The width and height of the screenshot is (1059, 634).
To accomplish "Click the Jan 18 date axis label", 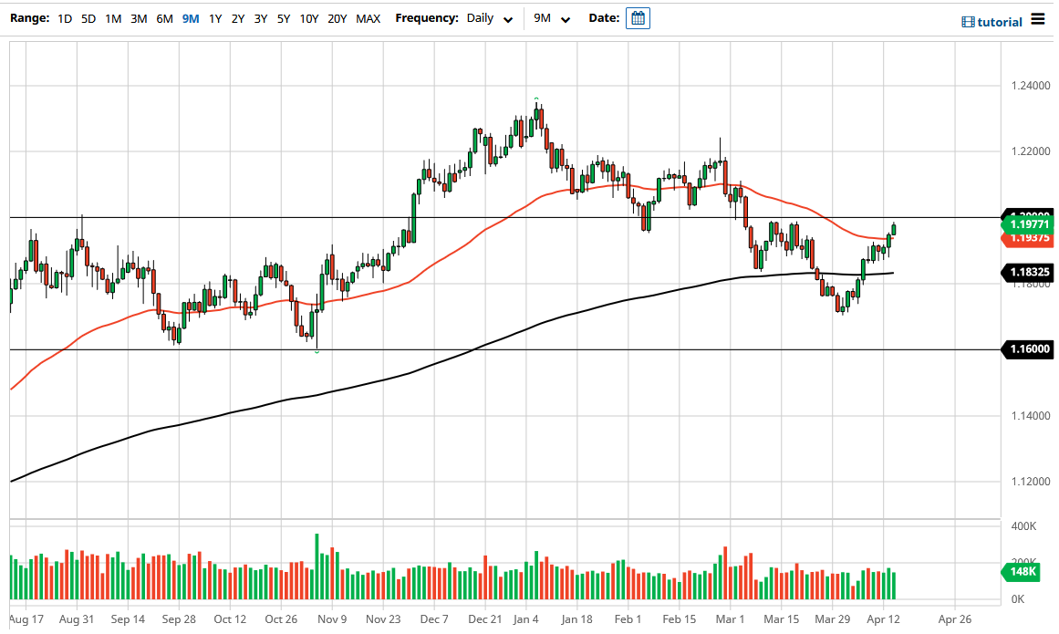I will [576, 619].
